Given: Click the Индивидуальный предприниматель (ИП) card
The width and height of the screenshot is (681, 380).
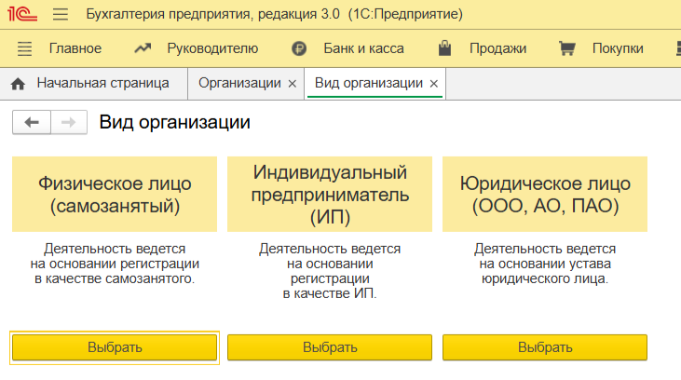Looking at the screenshot, I should [330, 194].
